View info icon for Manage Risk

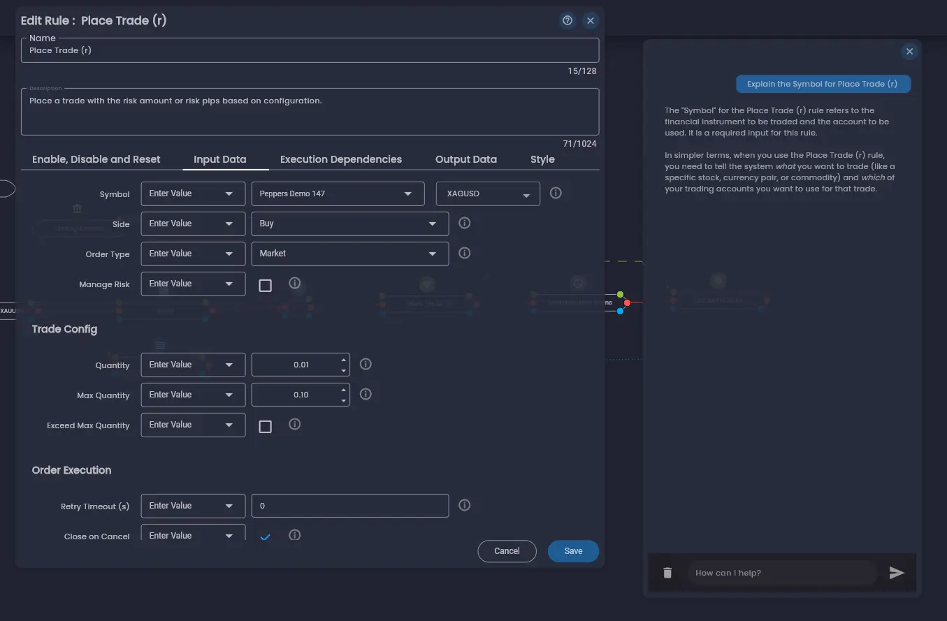(294, 283)
